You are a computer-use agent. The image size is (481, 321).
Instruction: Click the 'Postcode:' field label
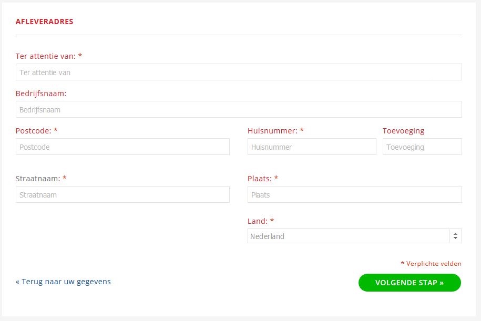36,131
